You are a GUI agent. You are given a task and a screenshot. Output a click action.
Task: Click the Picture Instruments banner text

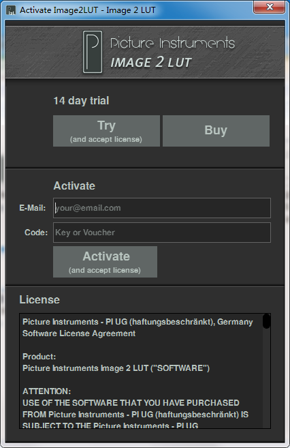[x=172, y=43]
